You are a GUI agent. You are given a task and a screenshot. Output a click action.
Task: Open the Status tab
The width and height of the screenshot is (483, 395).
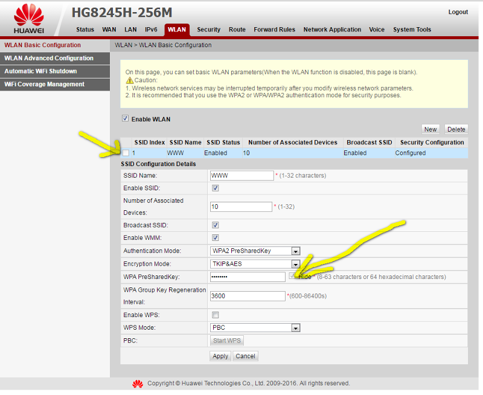[85, 30]
